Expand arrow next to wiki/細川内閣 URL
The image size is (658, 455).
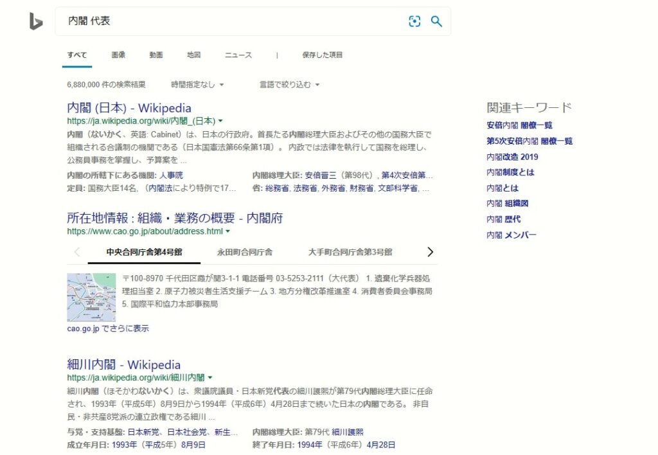tap(210, 377)
